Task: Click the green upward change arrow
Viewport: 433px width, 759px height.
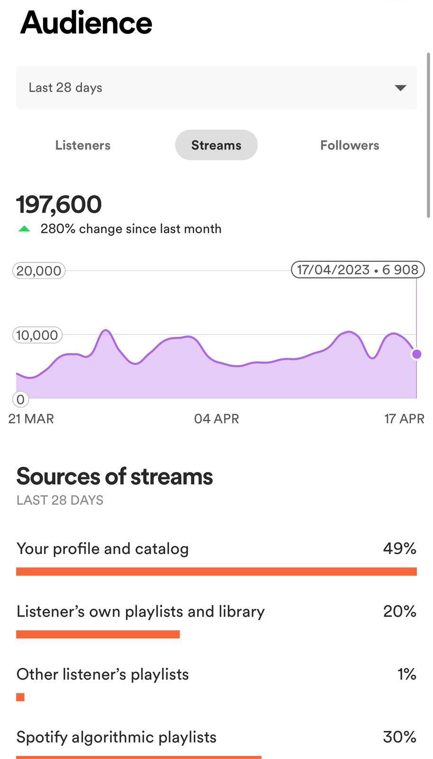Action: coord(24,229)
